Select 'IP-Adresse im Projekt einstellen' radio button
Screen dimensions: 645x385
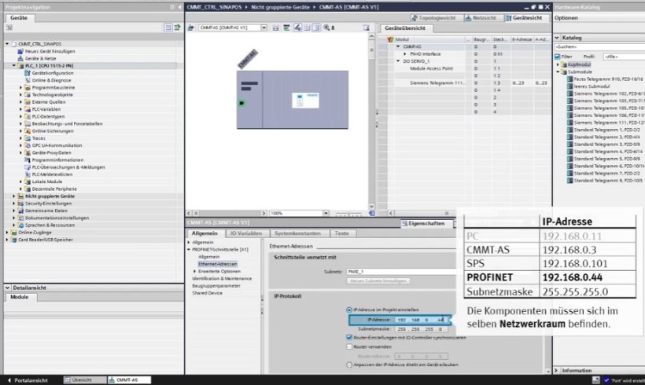pyautogui.click(x=349, y=310)
